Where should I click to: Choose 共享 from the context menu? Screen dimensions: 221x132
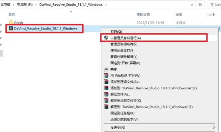click(x=114, y=69)
